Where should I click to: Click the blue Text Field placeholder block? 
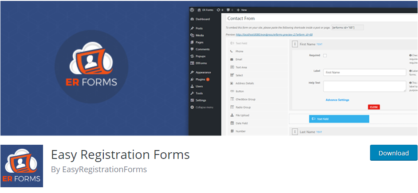click(339, 119)
